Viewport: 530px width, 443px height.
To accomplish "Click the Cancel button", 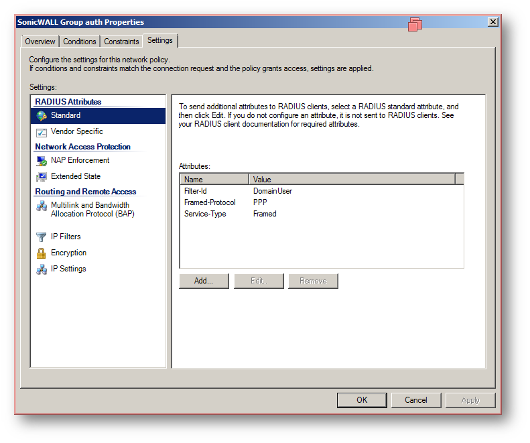I will [416, 400].
